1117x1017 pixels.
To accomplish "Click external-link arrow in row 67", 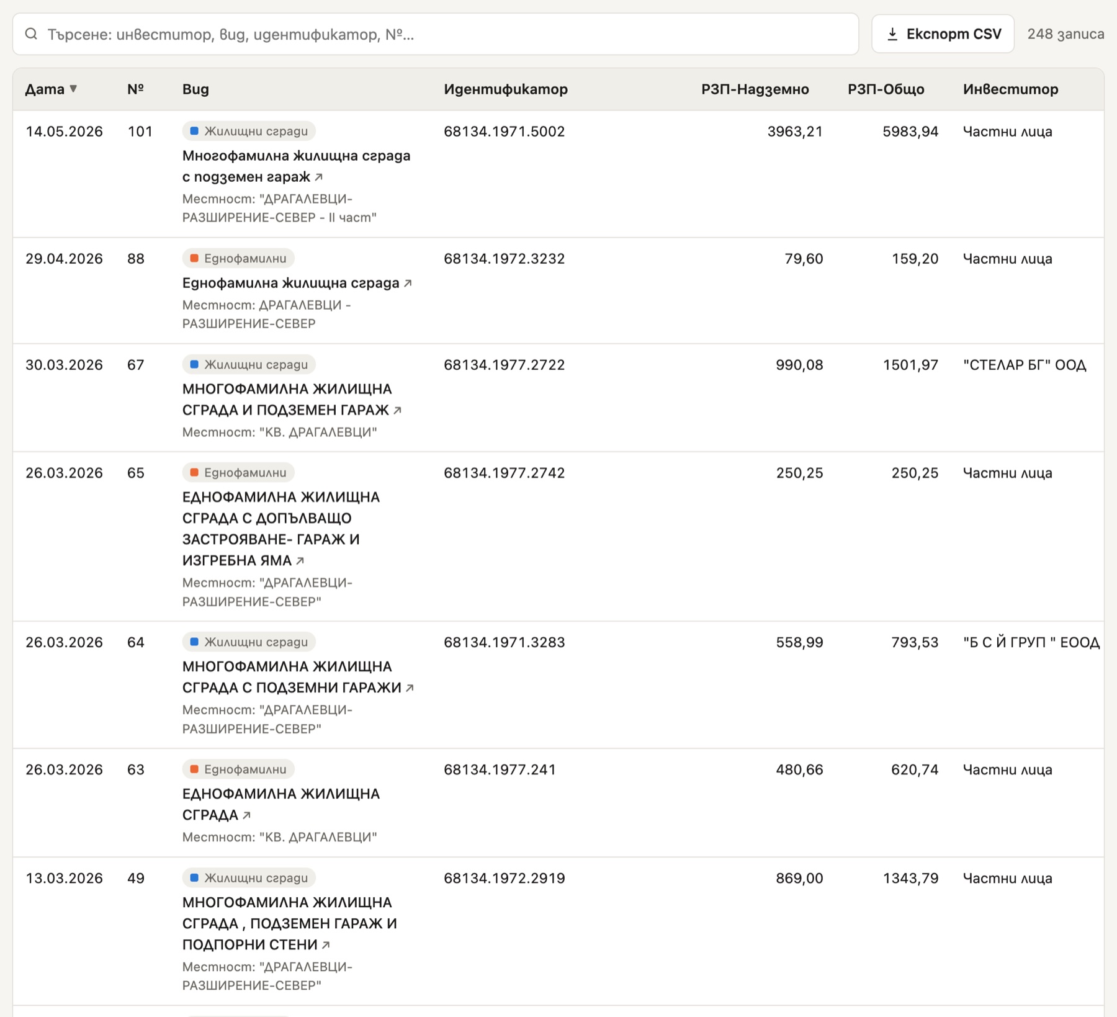I will point(398,411).
